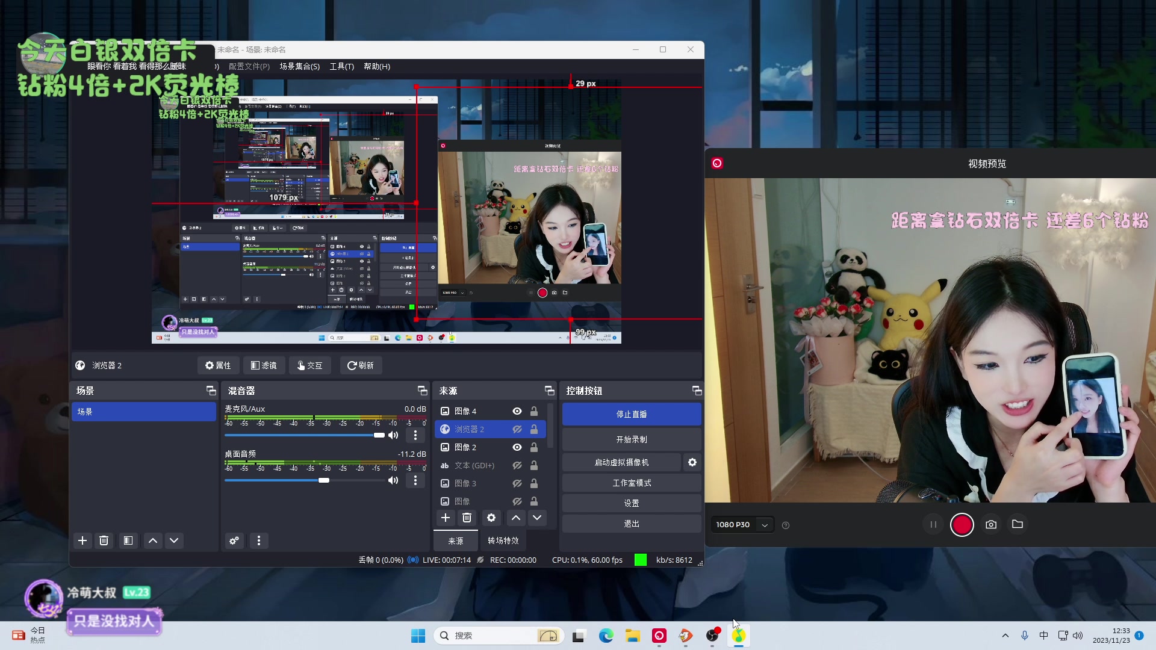Open 工具(T) menu
This screenshot has height=650, width=1156.
(x=341, y=66)
